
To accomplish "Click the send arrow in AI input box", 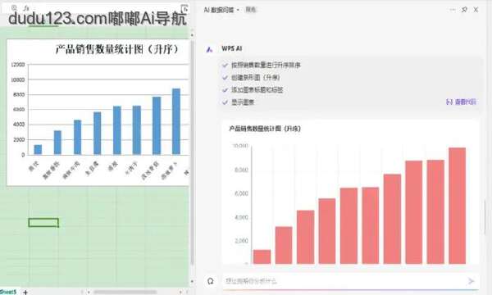I will pos(471,281).
